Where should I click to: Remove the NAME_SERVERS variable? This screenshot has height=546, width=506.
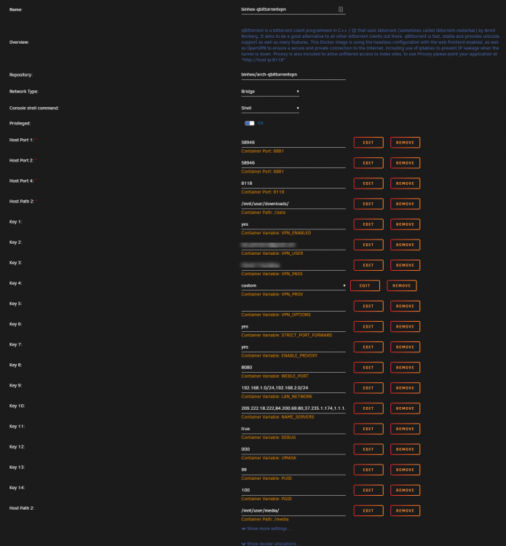[405, 408]
